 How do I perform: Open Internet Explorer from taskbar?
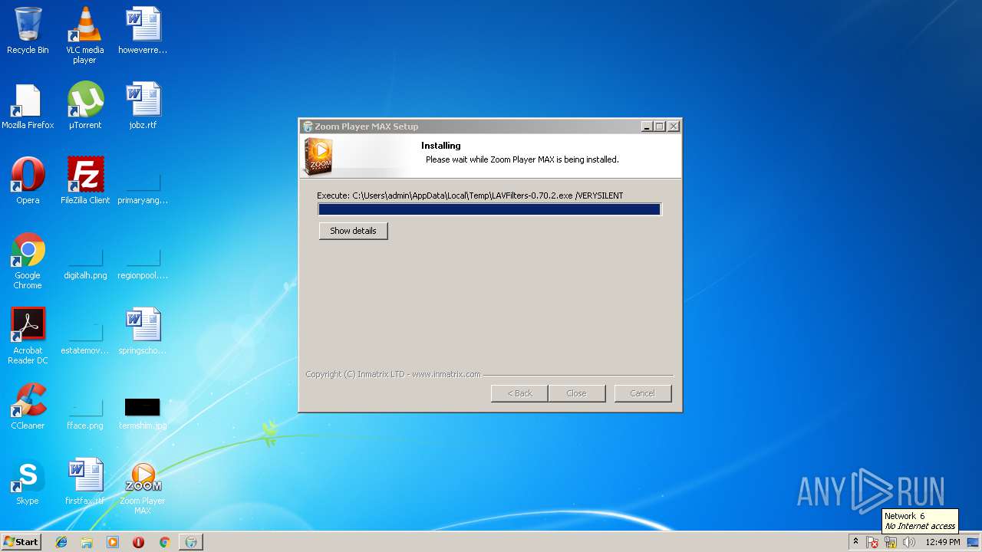(61, 542)
